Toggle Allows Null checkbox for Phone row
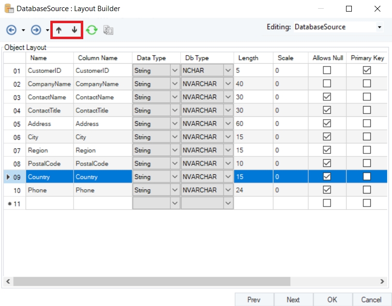392x306 pixels. (x=327, y=190)
